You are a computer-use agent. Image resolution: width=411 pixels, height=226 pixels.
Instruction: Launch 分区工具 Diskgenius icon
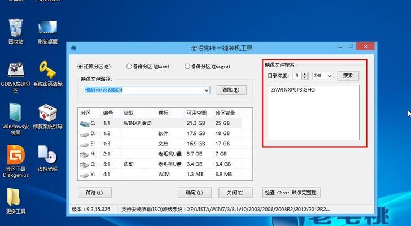point(16,161)
